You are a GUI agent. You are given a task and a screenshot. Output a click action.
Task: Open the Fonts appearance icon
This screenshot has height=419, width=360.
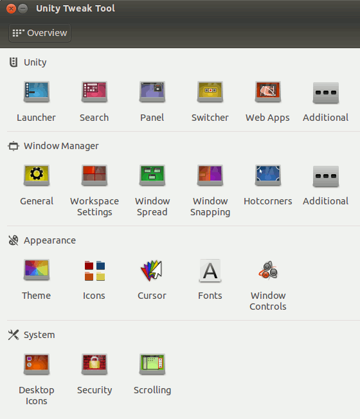pos(210,271)
